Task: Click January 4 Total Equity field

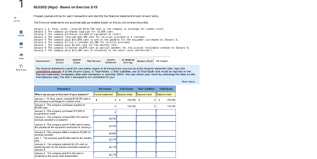Action: pyautogui.click(x=166, y=118)
